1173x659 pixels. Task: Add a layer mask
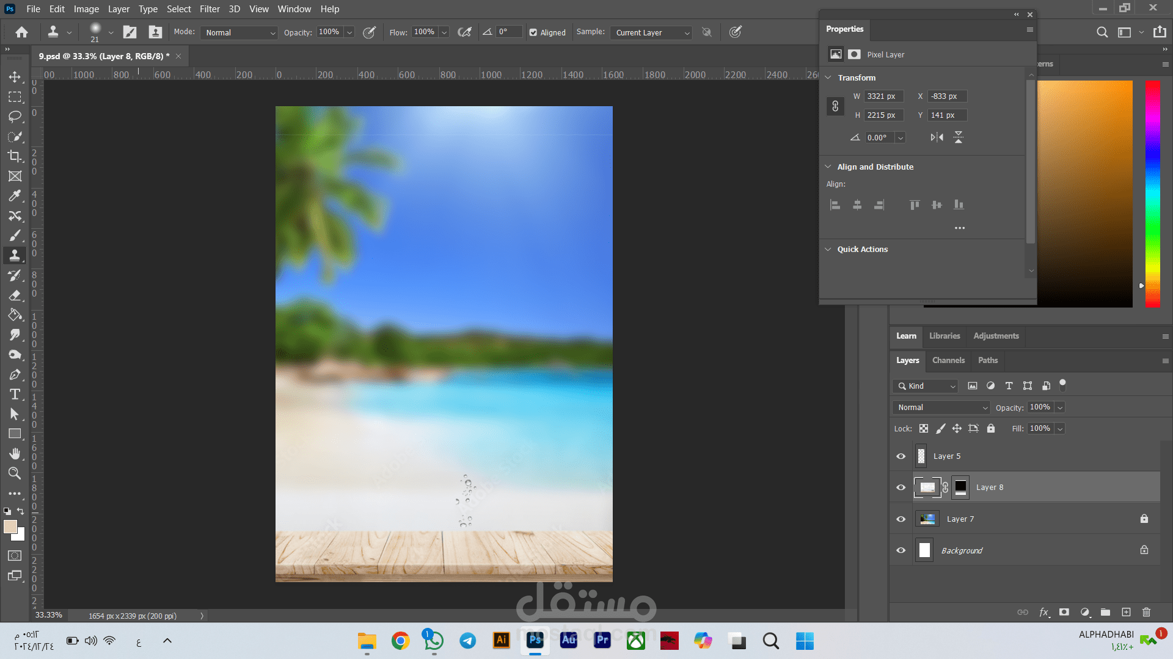tap(1064, 612)
